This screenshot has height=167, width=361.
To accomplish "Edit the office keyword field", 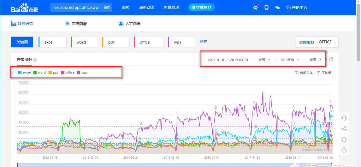I will tap(149, 42).
